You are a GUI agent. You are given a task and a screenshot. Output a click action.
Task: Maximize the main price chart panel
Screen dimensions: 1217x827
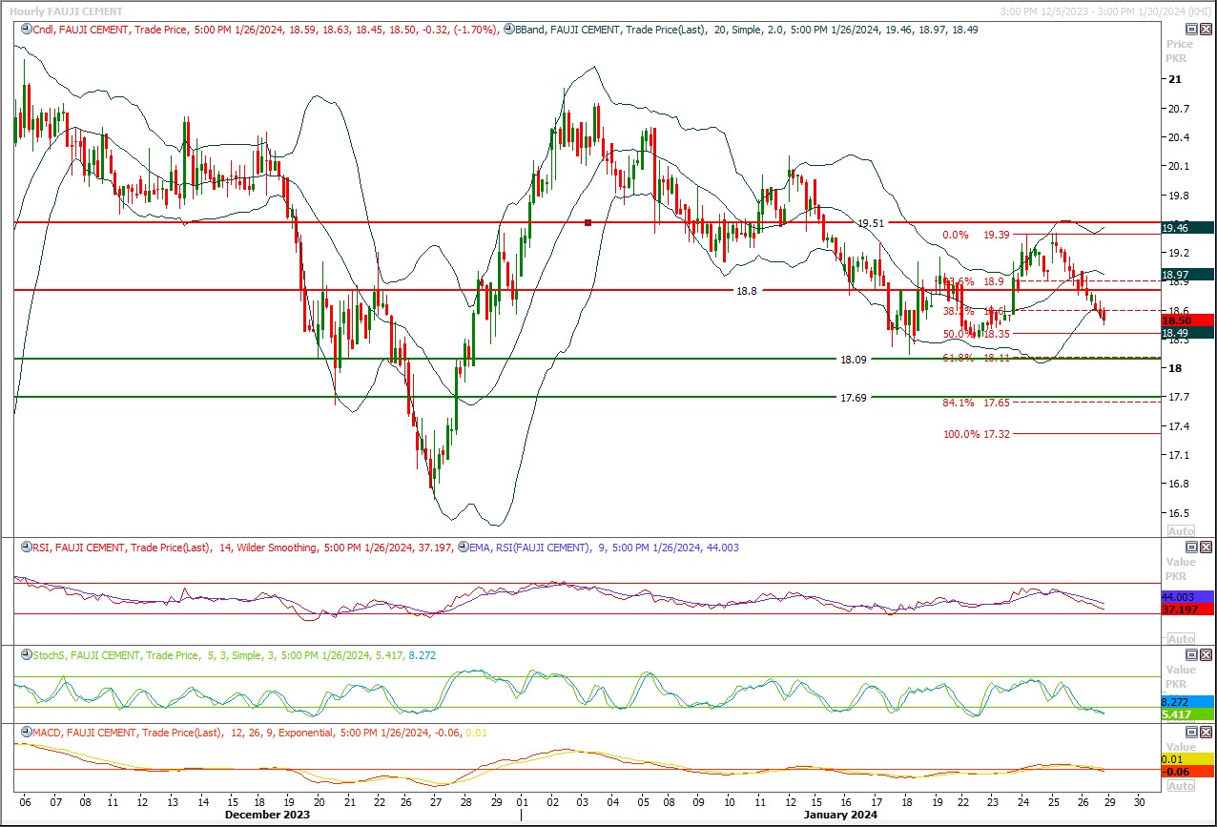coord(1191,30)
